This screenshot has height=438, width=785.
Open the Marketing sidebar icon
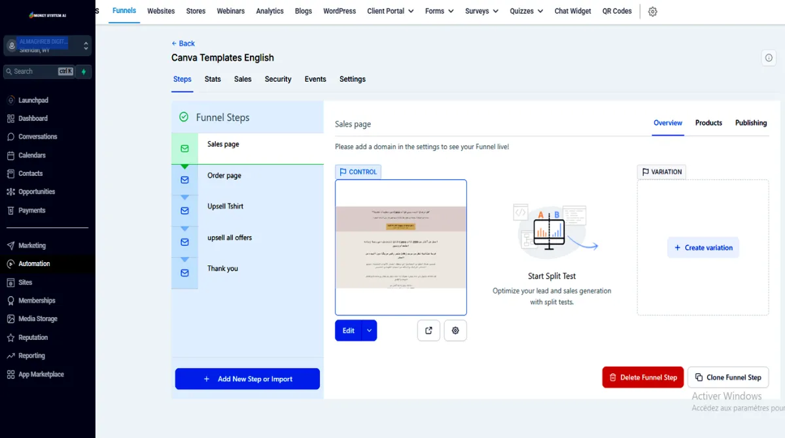pos(10,246)
